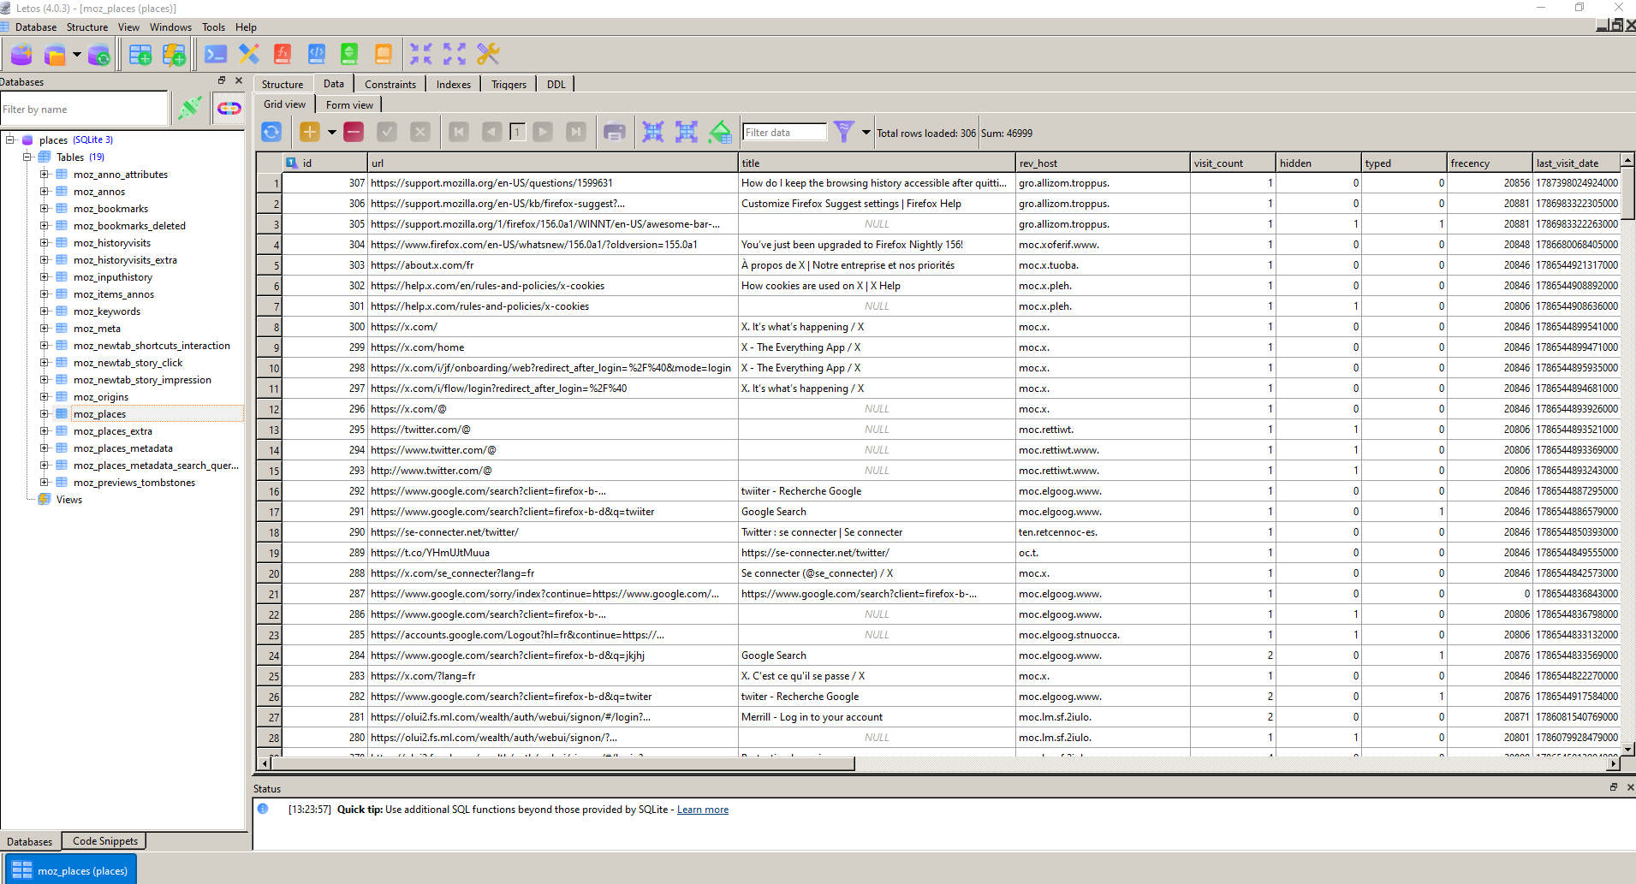This screenshot has height=884, width=1636.
Task: Go to the last data page
Action: 576,132
